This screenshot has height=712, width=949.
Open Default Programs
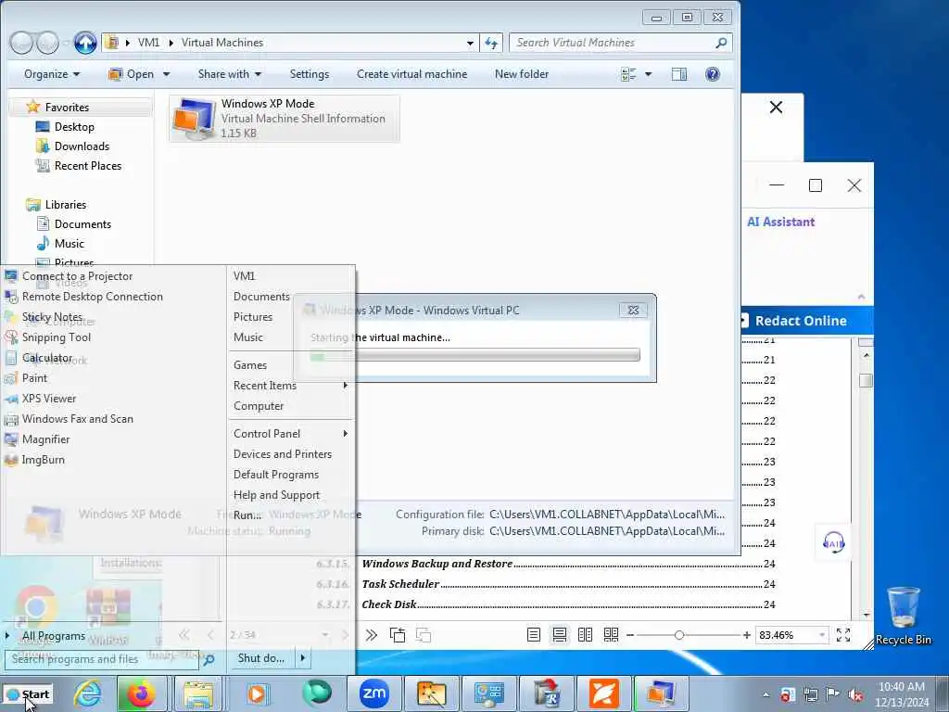point(276,475)
